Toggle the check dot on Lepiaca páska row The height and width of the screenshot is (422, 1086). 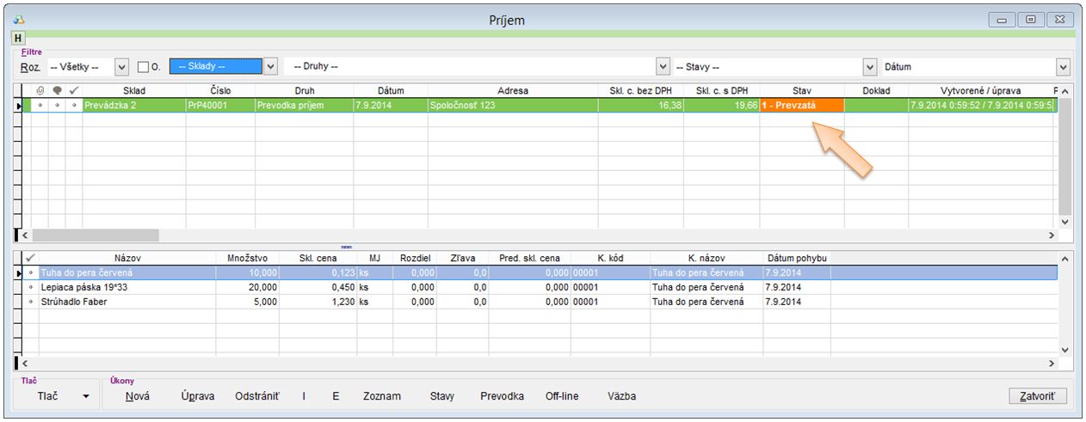pos(31,287)
